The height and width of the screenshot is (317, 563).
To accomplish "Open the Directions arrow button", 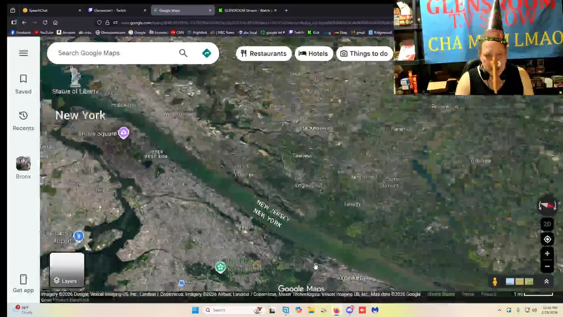I will click(207, 53).
